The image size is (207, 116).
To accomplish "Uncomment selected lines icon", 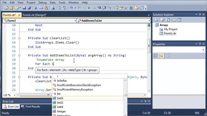I will point(65,8).
